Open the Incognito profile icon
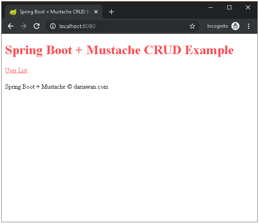259x223 pixels. tap(235, 26)
